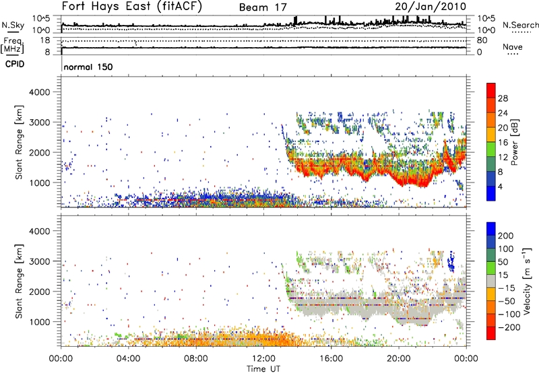Viewport: 539px width, 373px height.
Task: Click the '12' label on Power color bar
Action: [x=503, y=158]
